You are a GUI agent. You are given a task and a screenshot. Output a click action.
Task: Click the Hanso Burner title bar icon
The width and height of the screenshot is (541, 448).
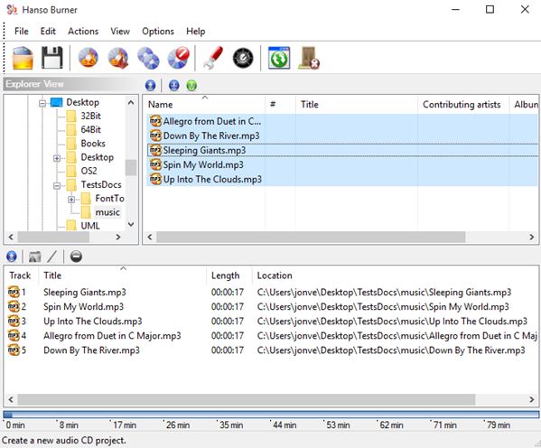click(12, 9)
